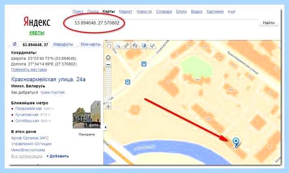289x173 pixels.
Task: Open Первомайская metro station link
Action: coord(28,108)
